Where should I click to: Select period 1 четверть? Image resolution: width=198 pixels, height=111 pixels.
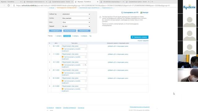58,36
